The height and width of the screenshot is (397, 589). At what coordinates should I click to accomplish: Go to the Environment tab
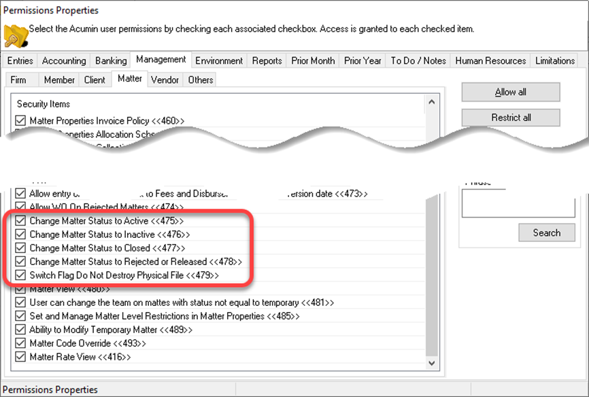pyautogui.click(x=219, y=61)
